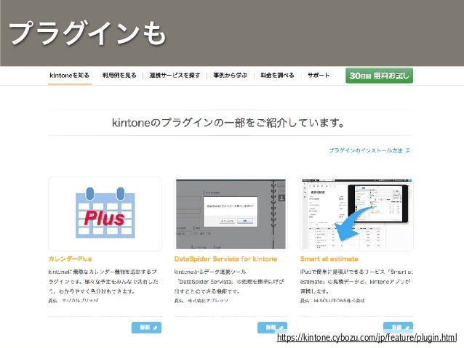Click 'DataSpider Servista for kintone' title
Viewport: 464px width, 348px height.
point(225,259)
